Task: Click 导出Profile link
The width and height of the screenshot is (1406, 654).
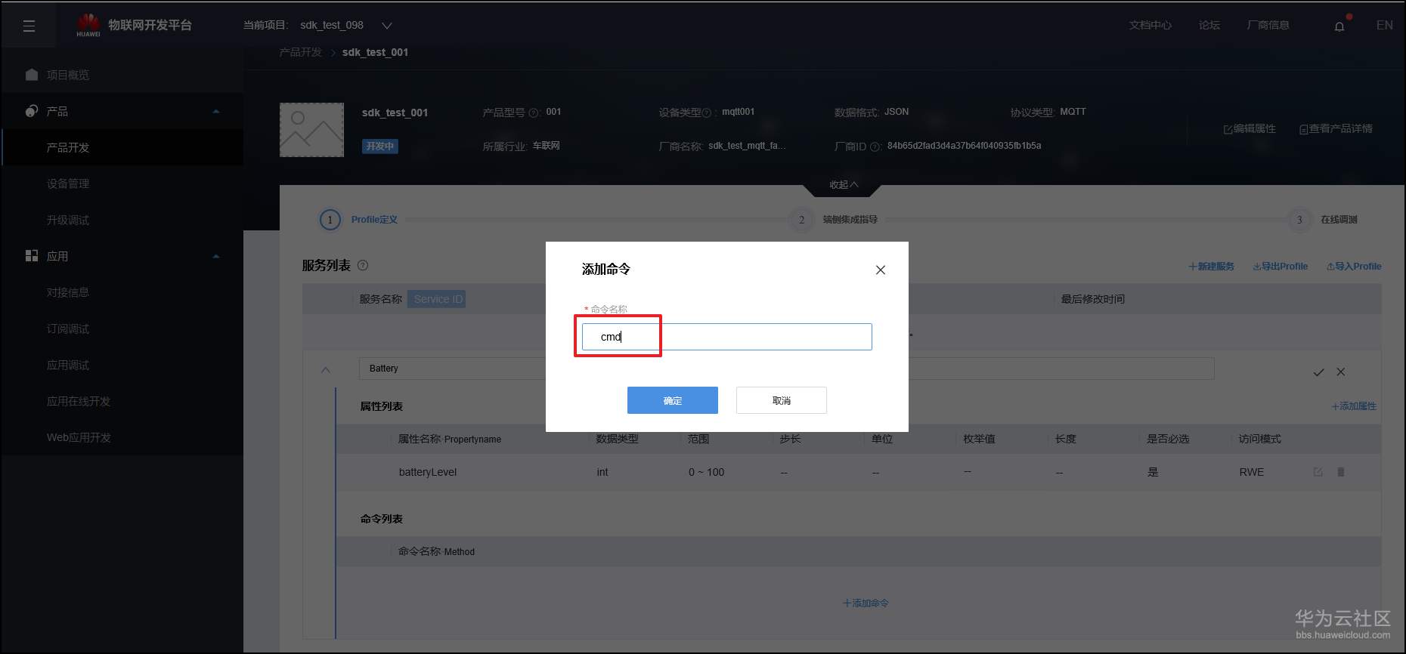Action: pos(1280,267)
